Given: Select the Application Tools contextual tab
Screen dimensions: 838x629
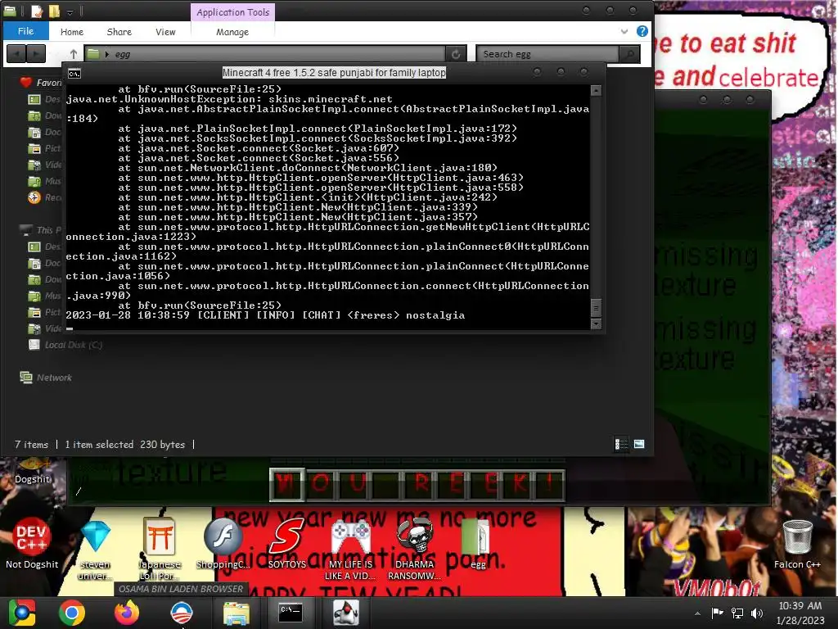Looking at the screenshot, I should coord(232,12).
